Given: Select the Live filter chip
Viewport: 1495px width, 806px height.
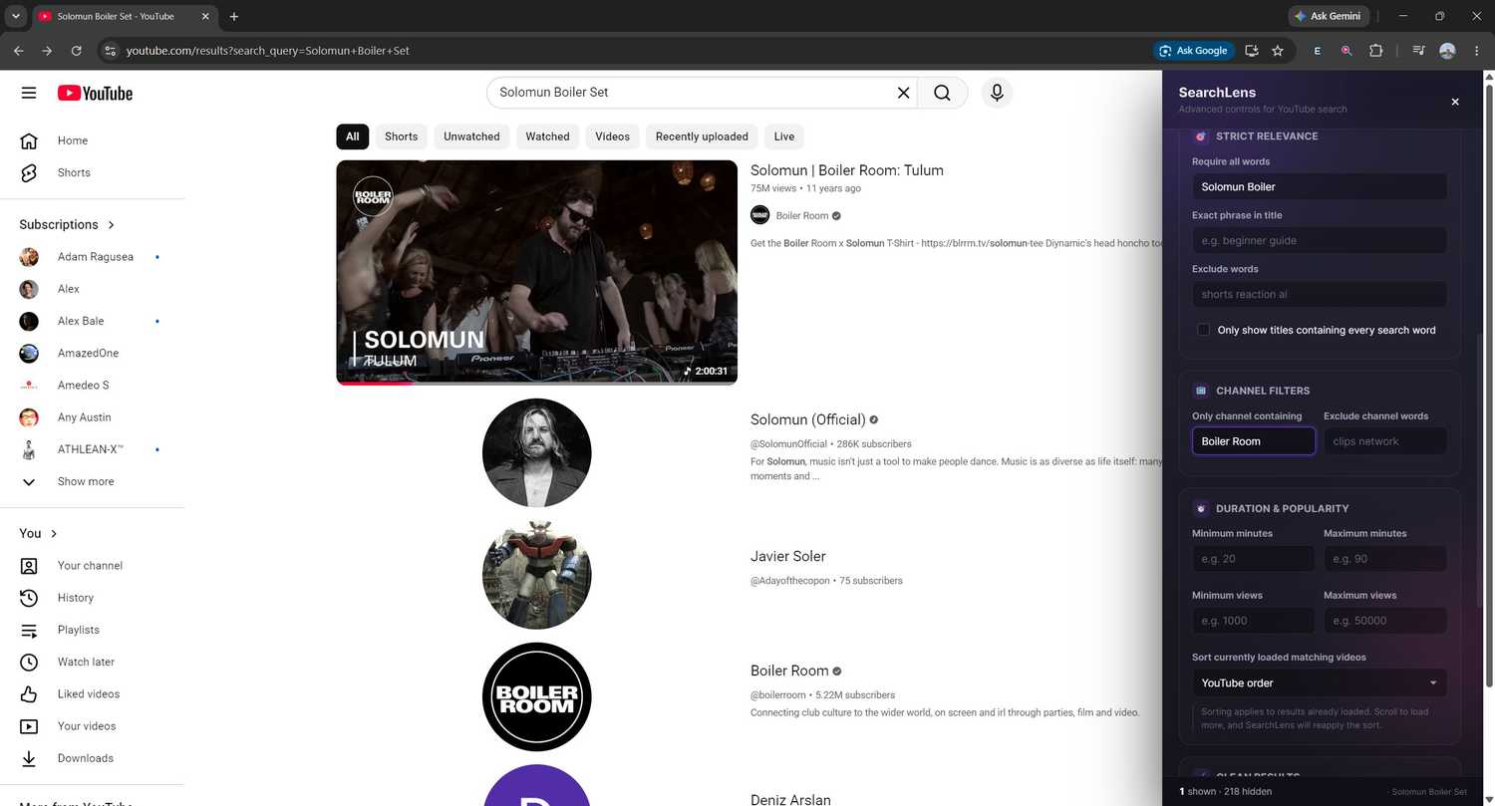Looking at the screenshot, I should [x=784, y=136].
